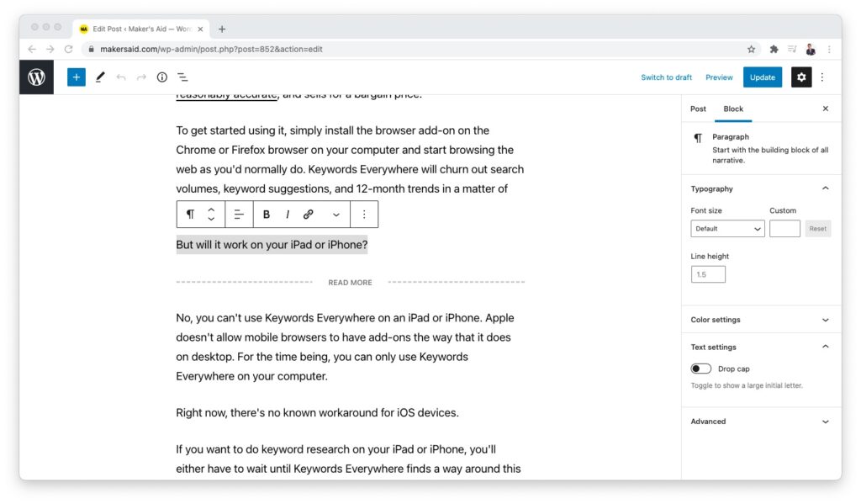
Task: Collapse the Text settings section
Action: point(760,347)
